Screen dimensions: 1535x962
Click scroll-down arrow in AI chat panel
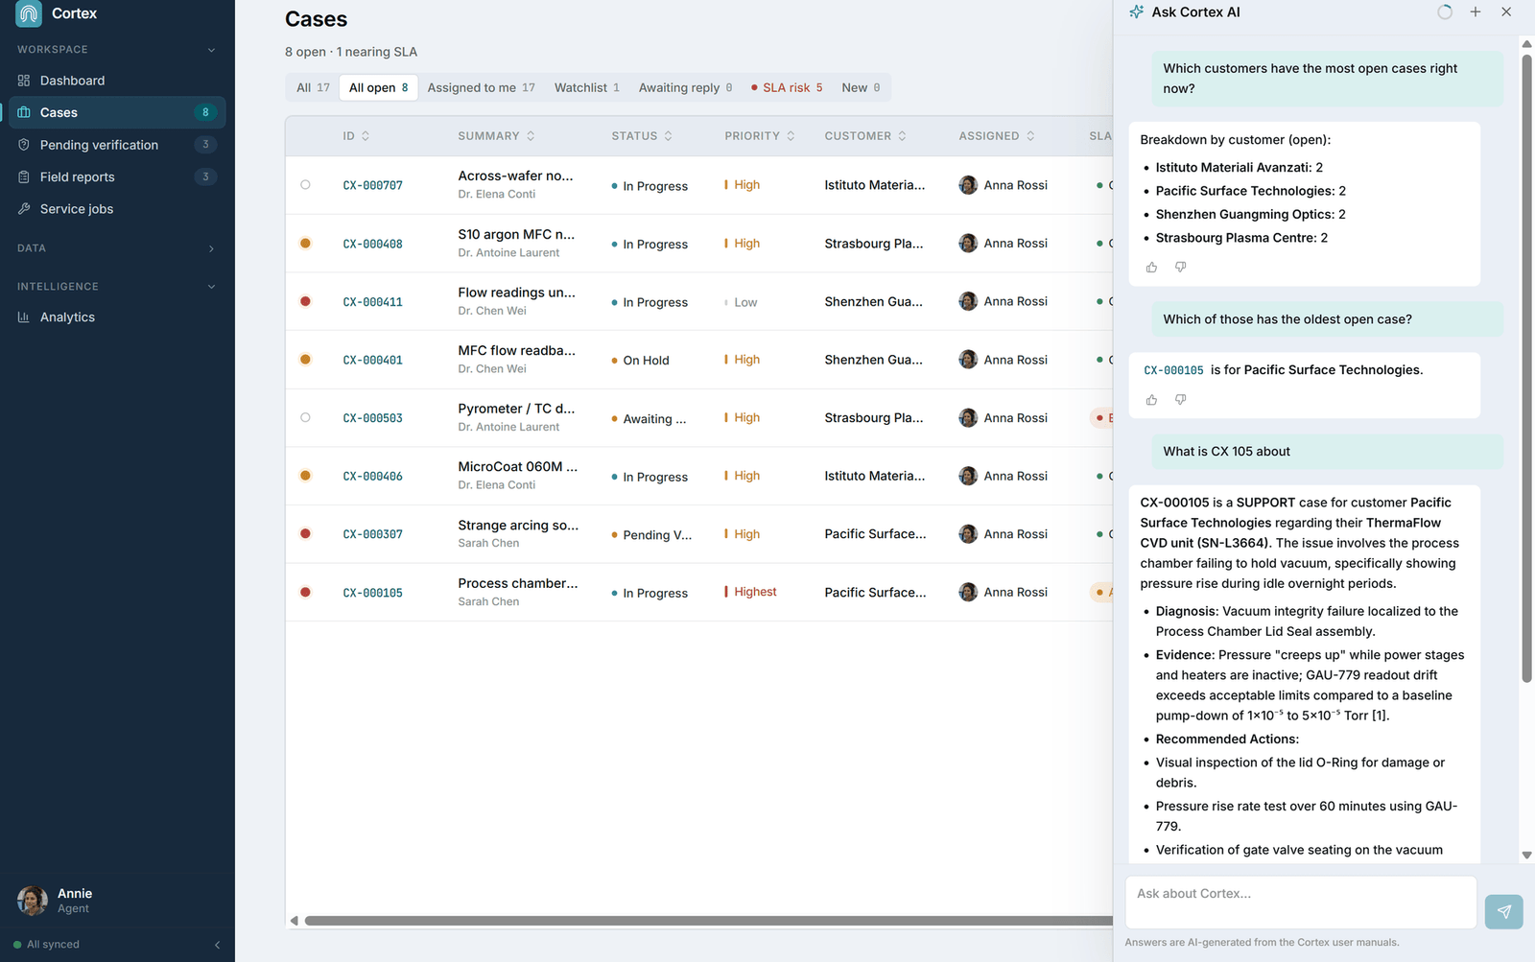(x=1526, y=855)
